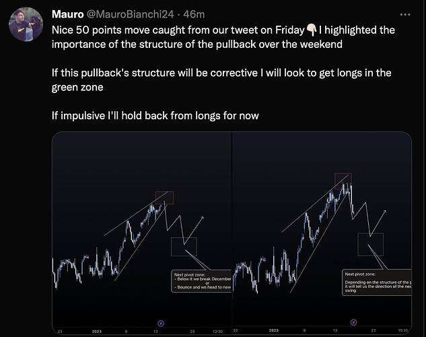Click Mauro's round profile avatar
Image resolution: width=426 pixels, height=337 pixels.
26,24
